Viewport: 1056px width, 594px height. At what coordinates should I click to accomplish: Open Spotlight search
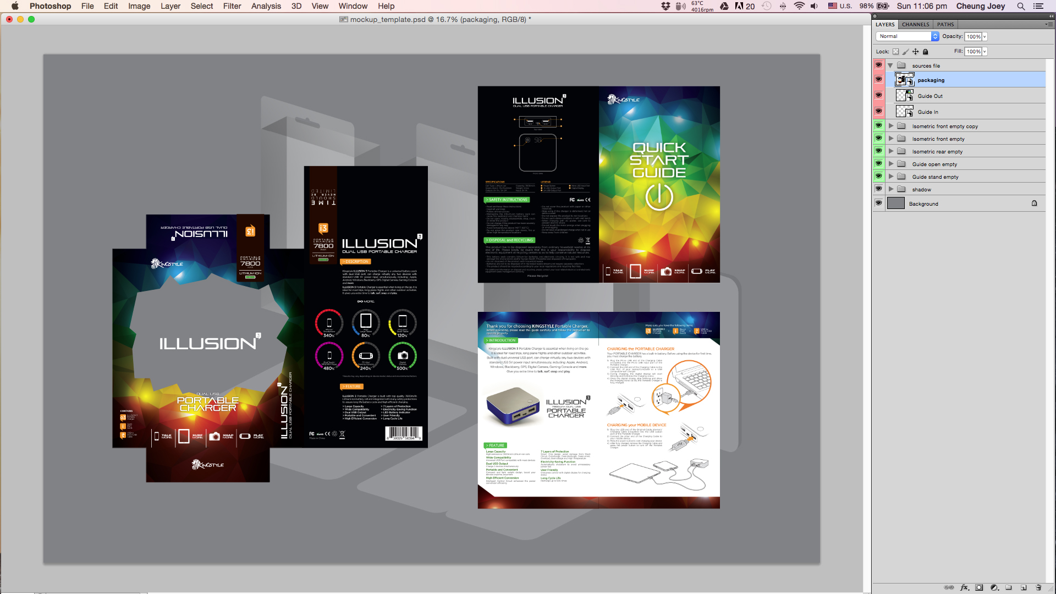[1021, 6]
